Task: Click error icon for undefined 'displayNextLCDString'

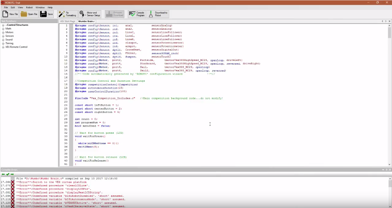Action: click(x=13, y=192)
